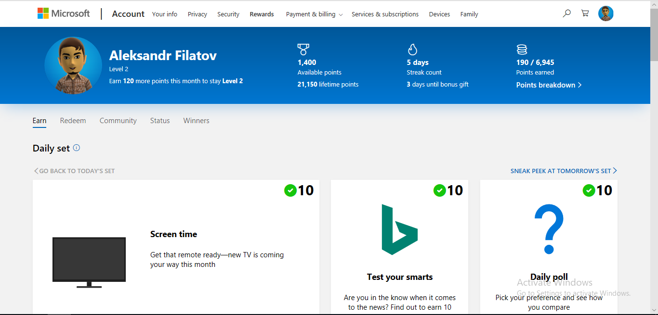Click the green checkmark on Test your smarts
This screenshot has width=658, height=315.
coord(439,190)
